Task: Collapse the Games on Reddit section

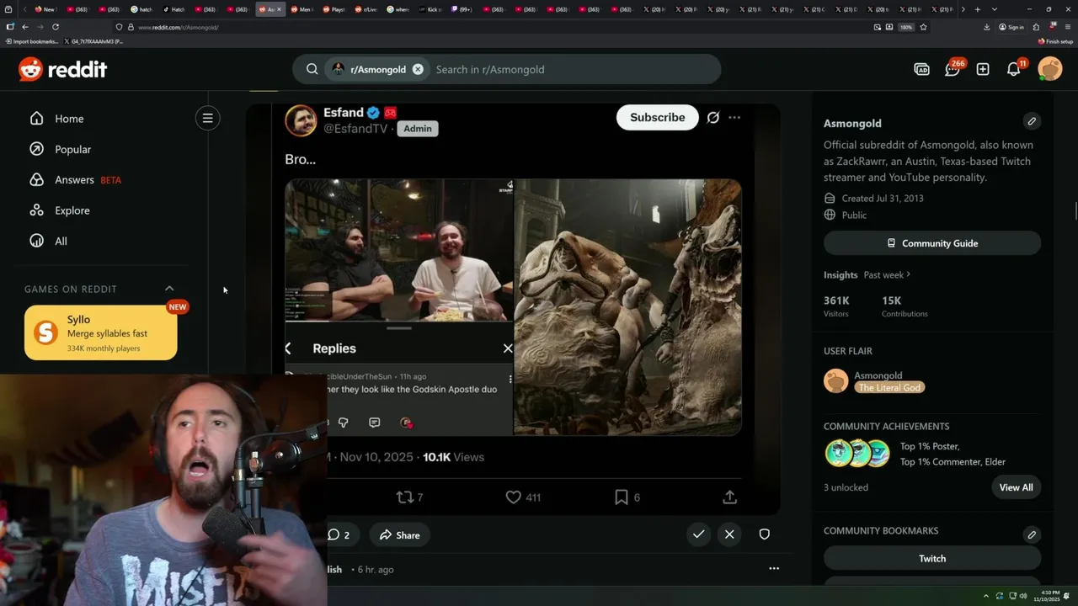Action: [169, 289]
